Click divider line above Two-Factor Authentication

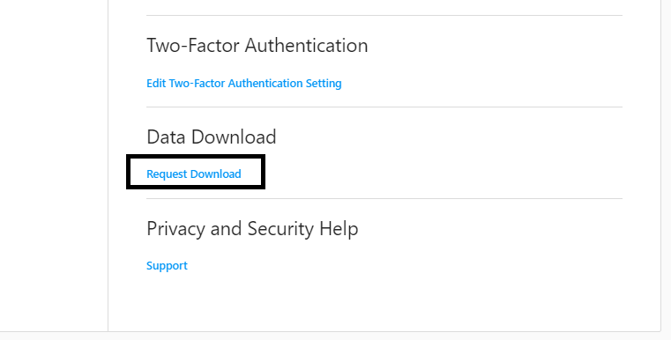(x=384, y=15)
